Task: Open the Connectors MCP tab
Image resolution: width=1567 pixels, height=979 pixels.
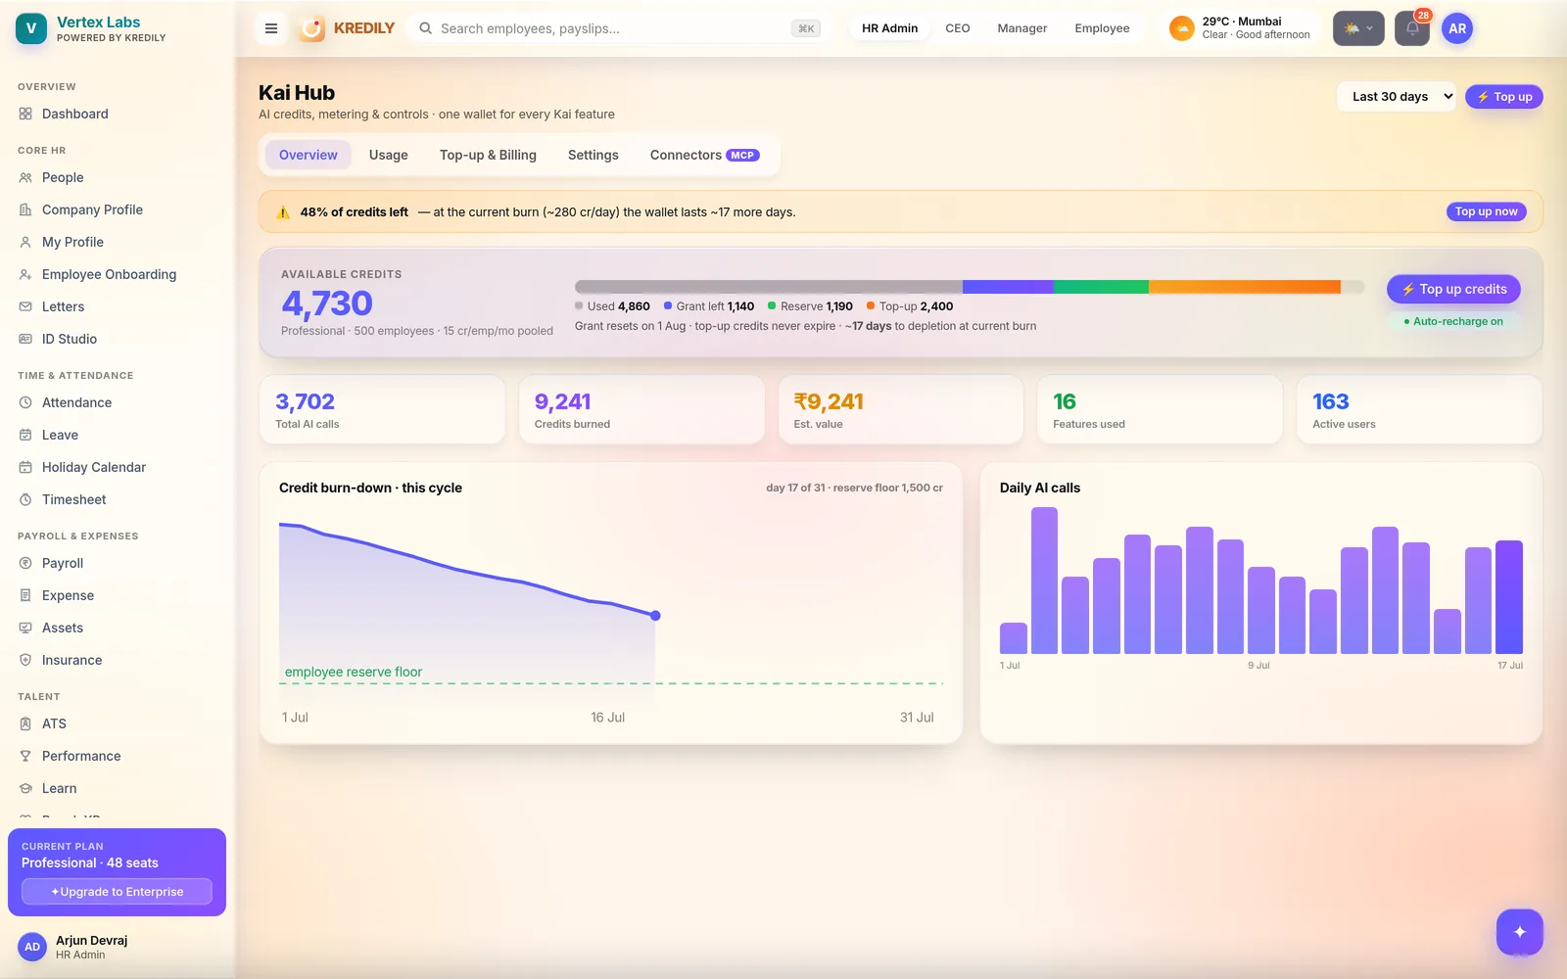Action: tap(705, 155)
